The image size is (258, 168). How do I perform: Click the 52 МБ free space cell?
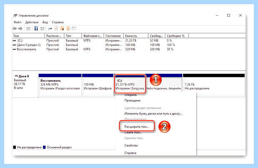(154, 40)
